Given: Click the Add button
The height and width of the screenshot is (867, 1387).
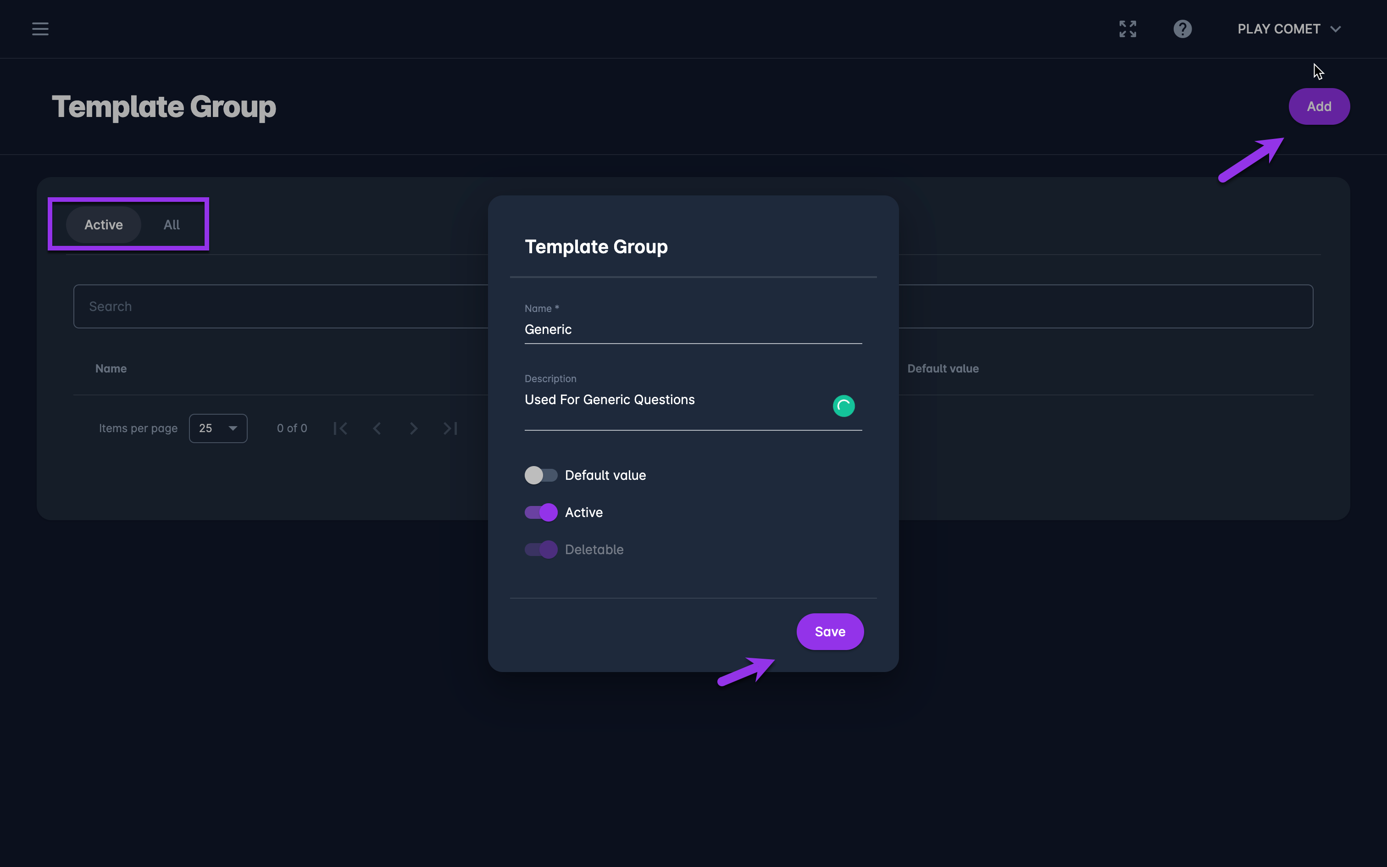Looking at the screenshot, I should [1319, 106].
